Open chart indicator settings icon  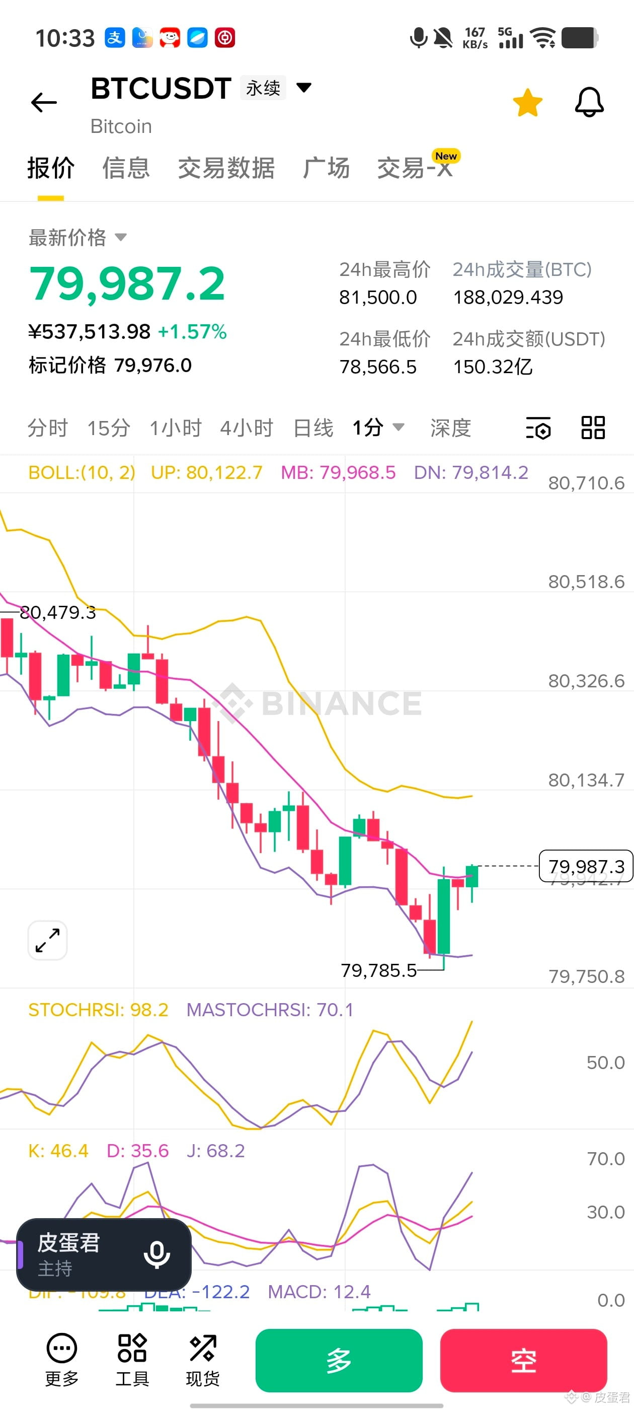click(538, 428)
